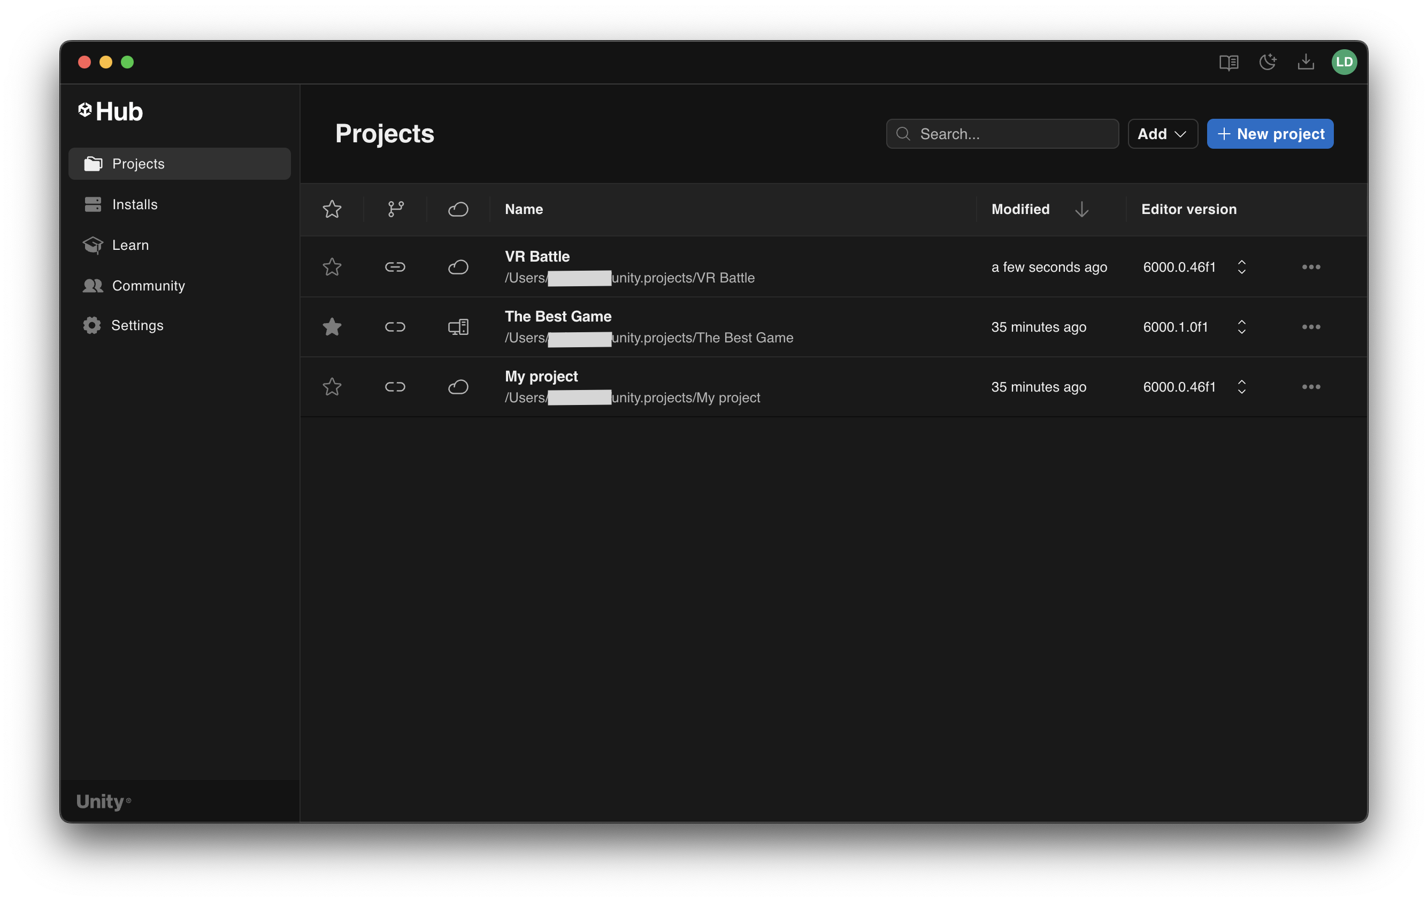Open Installs in the sidebar

(180, 204)
